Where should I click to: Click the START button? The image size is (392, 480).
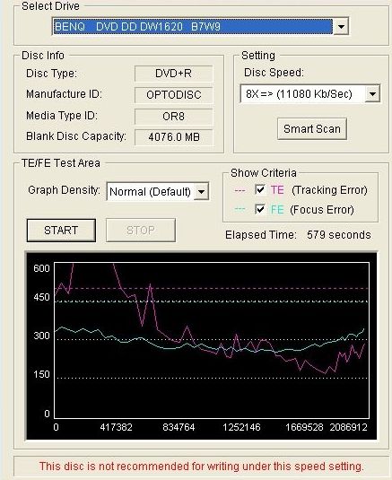pyautogui.click(x=61, y=231)
